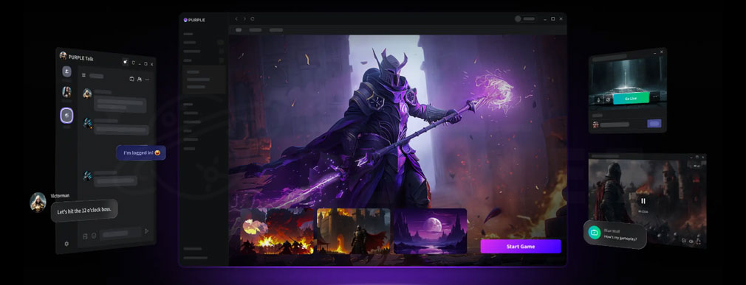
Task: Open PURPLE Talk settings gear
Action: [x=66, y=244]
